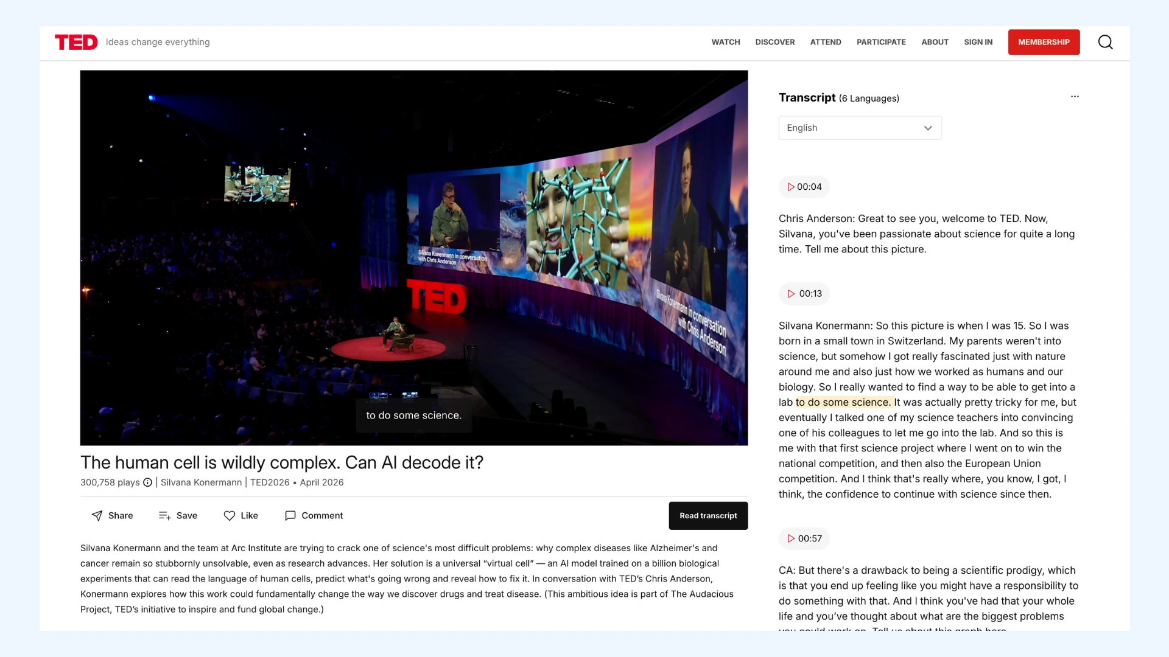Click the Save playlist-add icon

[164, 515]
